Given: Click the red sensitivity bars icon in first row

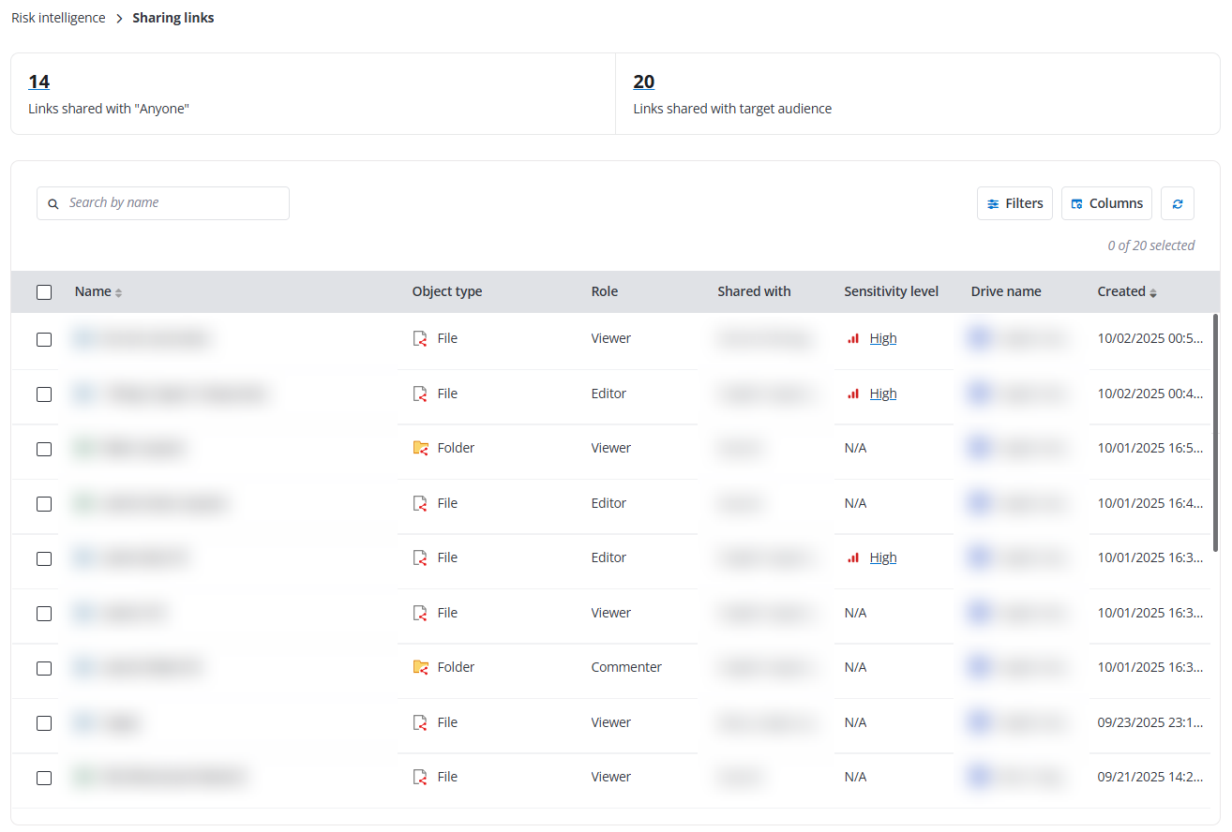Looking at the screenshot, I should click(x=853, y=338).
